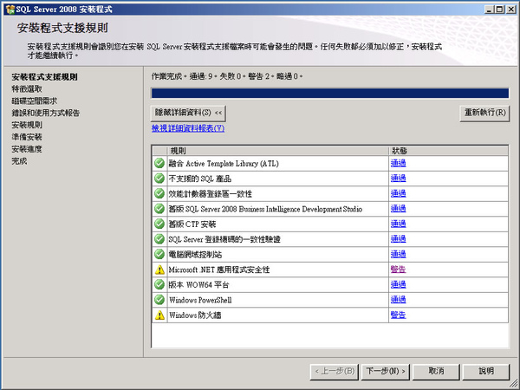Open 通過 status link for 舊版 CTP 安裝

pos(399,224)
